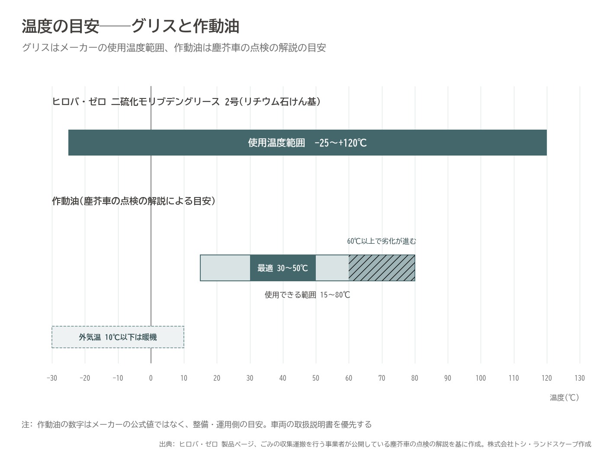Click the axis tick label 120
This screenshot has height=458, width=613.
click(547, 378)
